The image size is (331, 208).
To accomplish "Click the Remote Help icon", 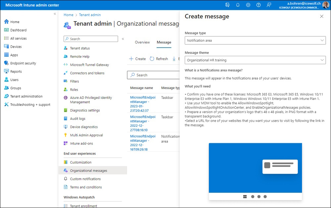I will (66, 56).
